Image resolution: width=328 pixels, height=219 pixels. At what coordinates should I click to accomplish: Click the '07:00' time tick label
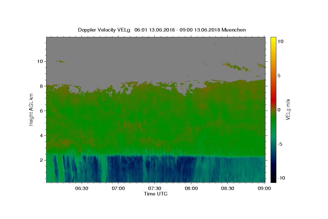[x=118, y=188]
